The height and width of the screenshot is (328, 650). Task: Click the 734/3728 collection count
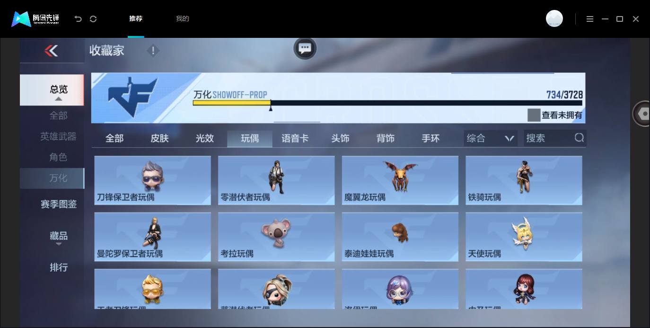pyautogui.click(x=564, y=95)
